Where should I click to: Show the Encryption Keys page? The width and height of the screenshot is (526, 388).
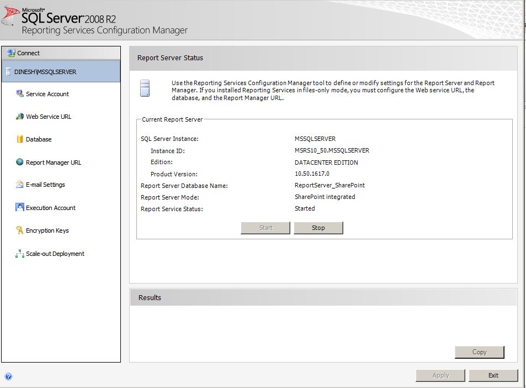(47, 230)
